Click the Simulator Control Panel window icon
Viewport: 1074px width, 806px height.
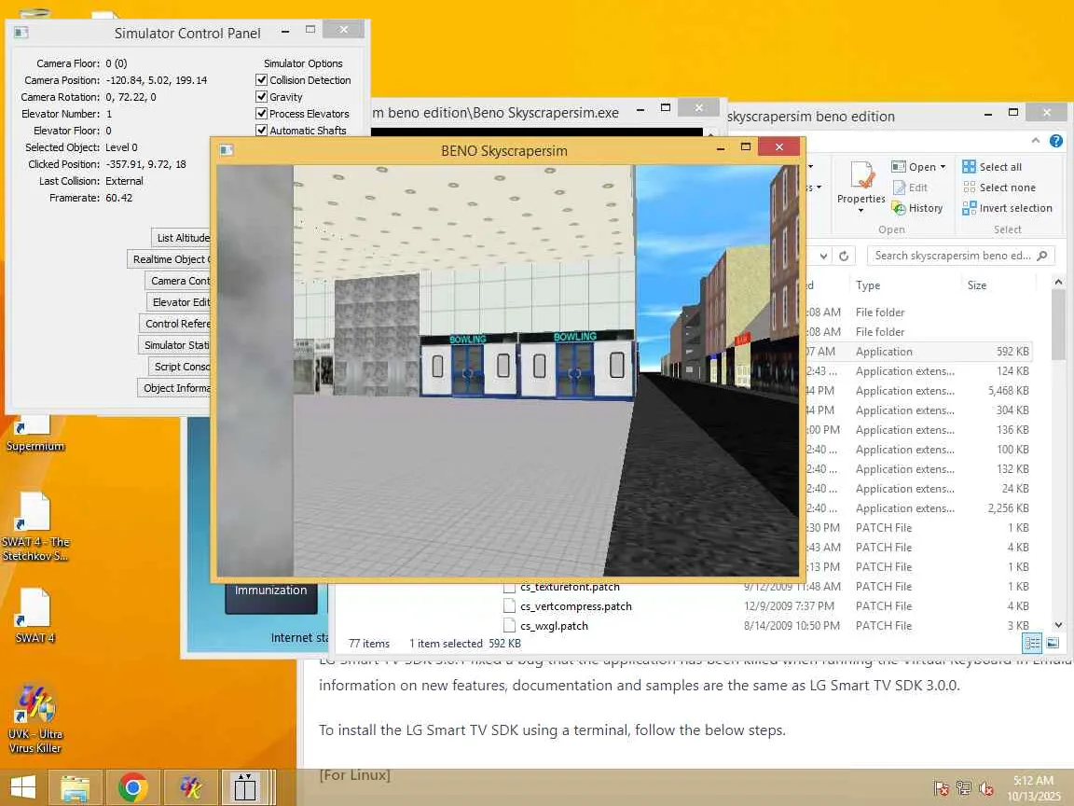click(21, 33)
